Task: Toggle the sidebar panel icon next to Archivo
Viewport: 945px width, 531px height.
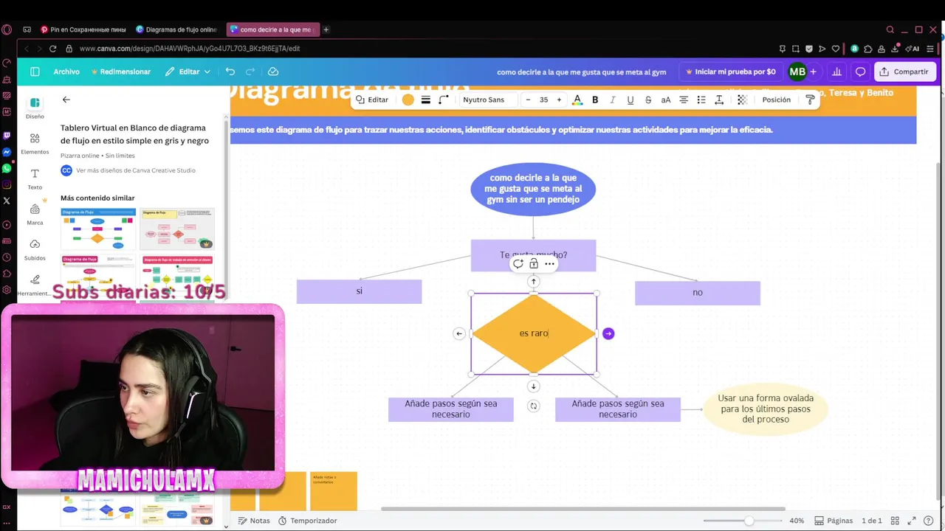Action: [x=35, y=72]
